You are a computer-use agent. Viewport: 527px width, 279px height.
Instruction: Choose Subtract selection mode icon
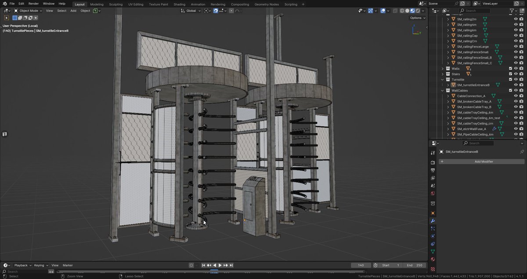pos(25,18)
